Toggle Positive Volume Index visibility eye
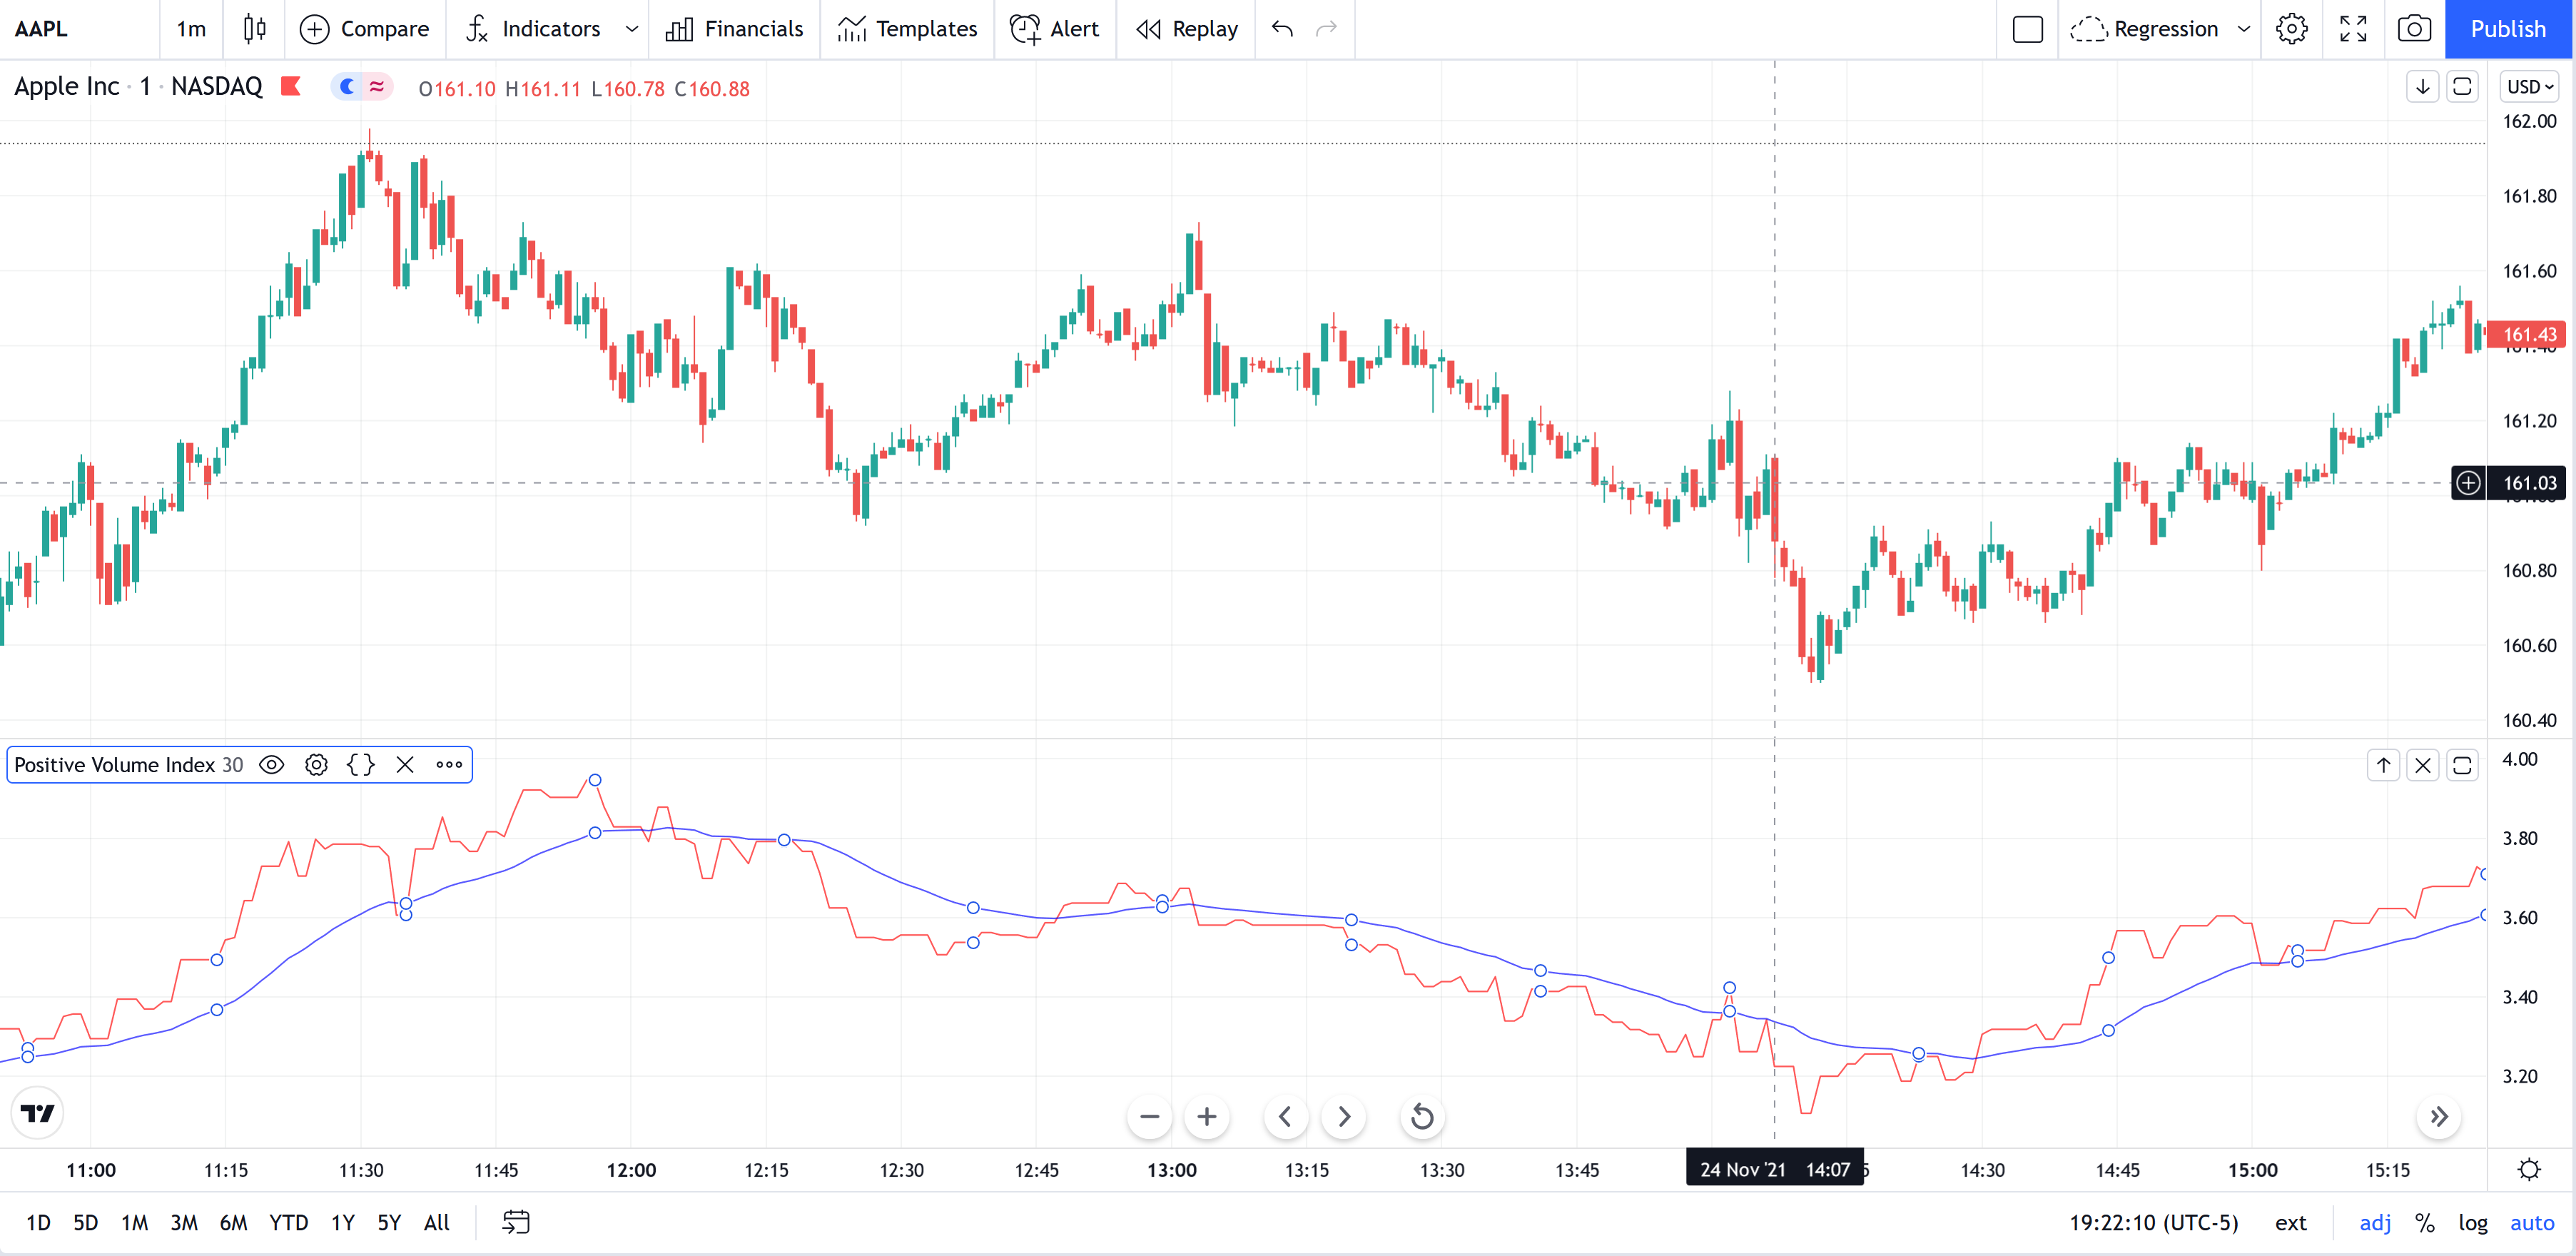Screen dimensions: 2576x1256 pyautogui.click(x=271, y=765)
